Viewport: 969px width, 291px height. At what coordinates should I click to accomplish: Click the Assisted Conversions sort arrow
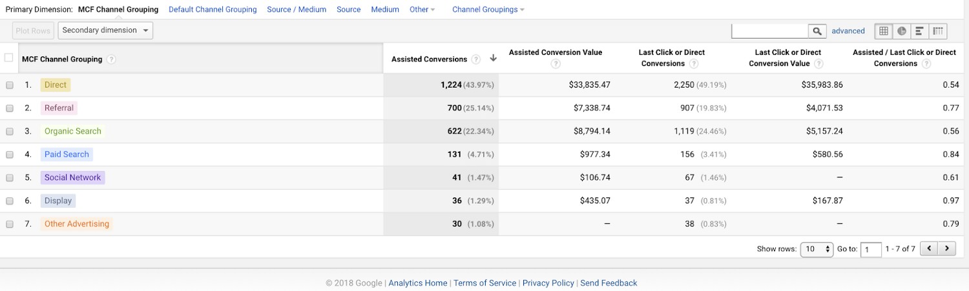[x=494, y=59]
